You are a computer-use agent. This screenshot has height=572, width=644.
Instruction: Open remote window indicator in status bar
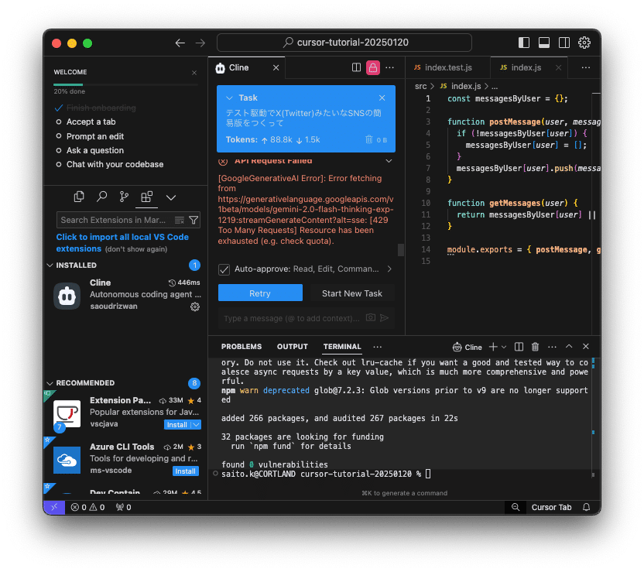54,507
